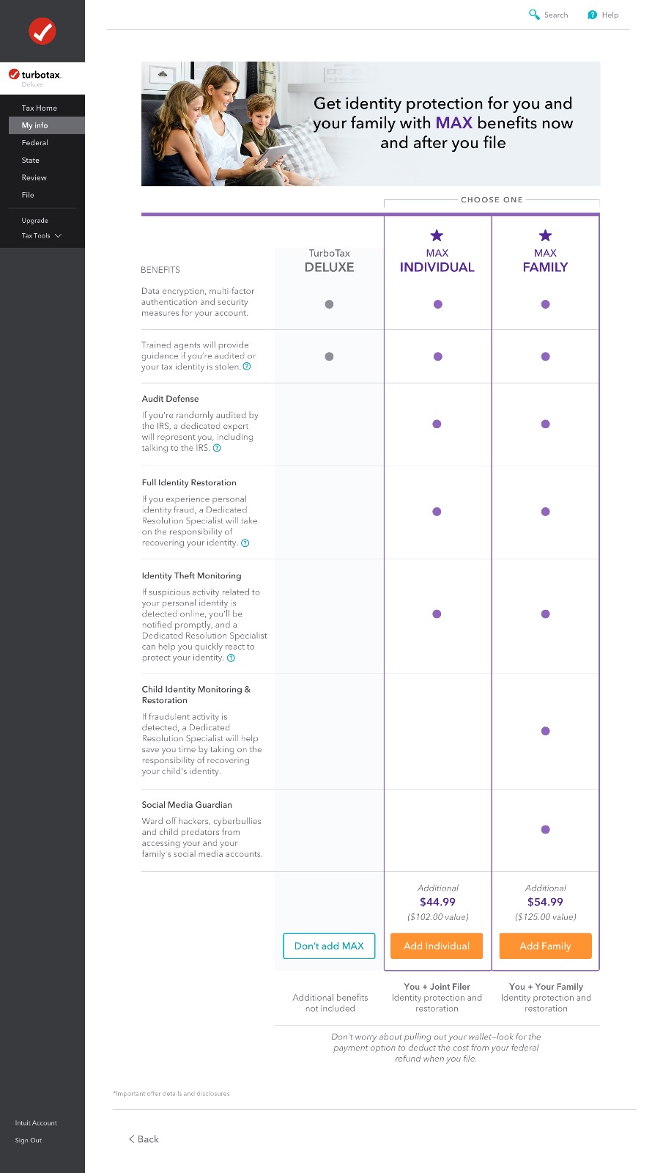Click the star above MAX Family
652x1173 pixels.
point(545,235)
